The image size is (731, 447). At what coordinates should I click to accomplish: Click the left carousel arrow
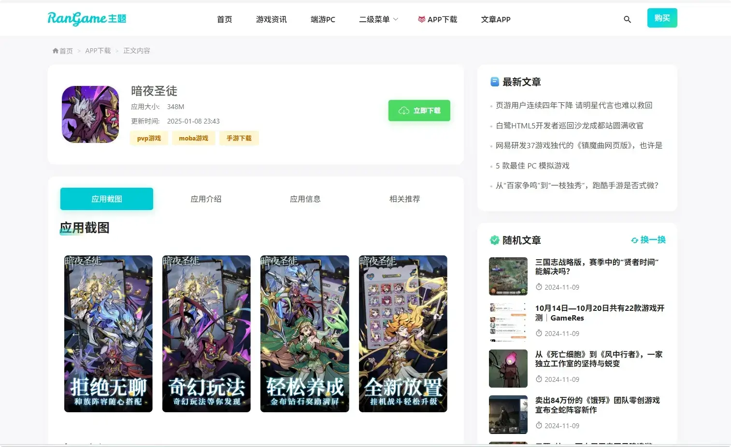(x=75, y=334)
